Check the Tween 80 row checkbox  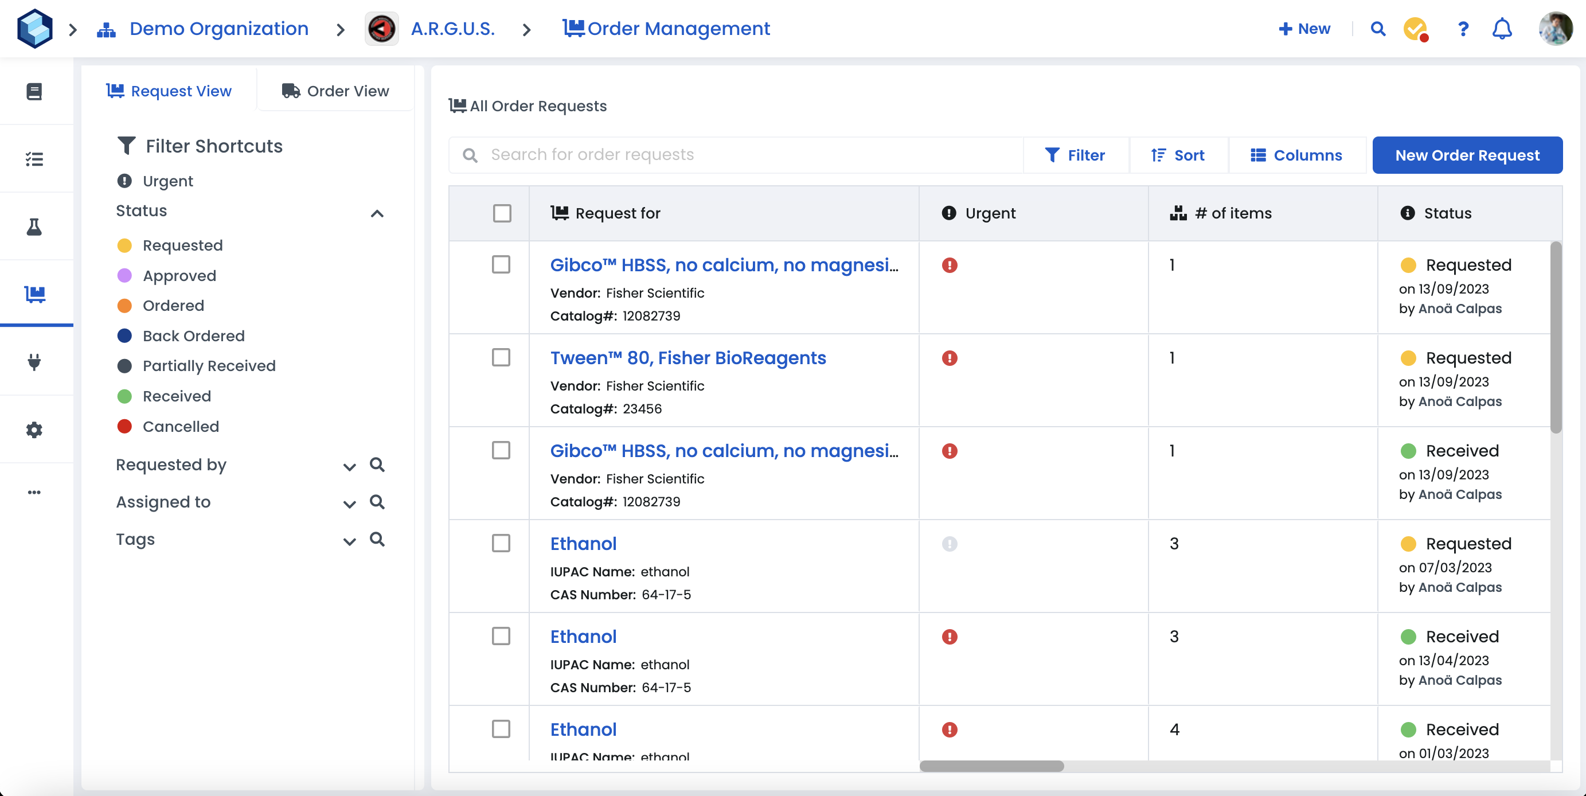pos(501,358)
